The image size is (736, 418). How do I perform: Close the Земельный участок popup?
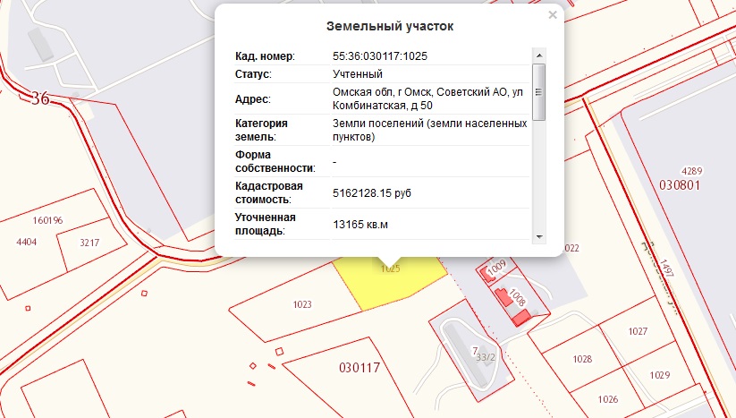[552, 15]
